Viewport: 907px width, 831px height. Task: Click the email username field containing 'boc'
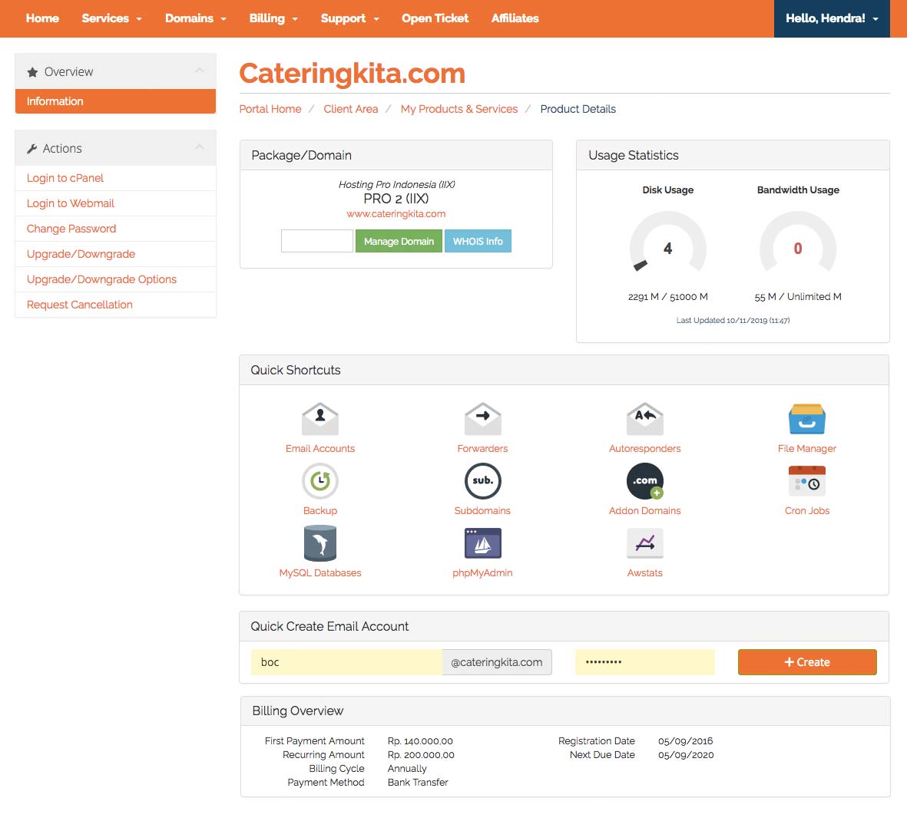(x=346, y=662)
